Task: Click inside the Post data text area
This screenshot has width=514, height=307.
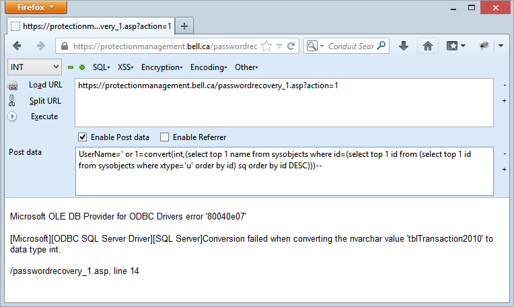Action: 284,171
